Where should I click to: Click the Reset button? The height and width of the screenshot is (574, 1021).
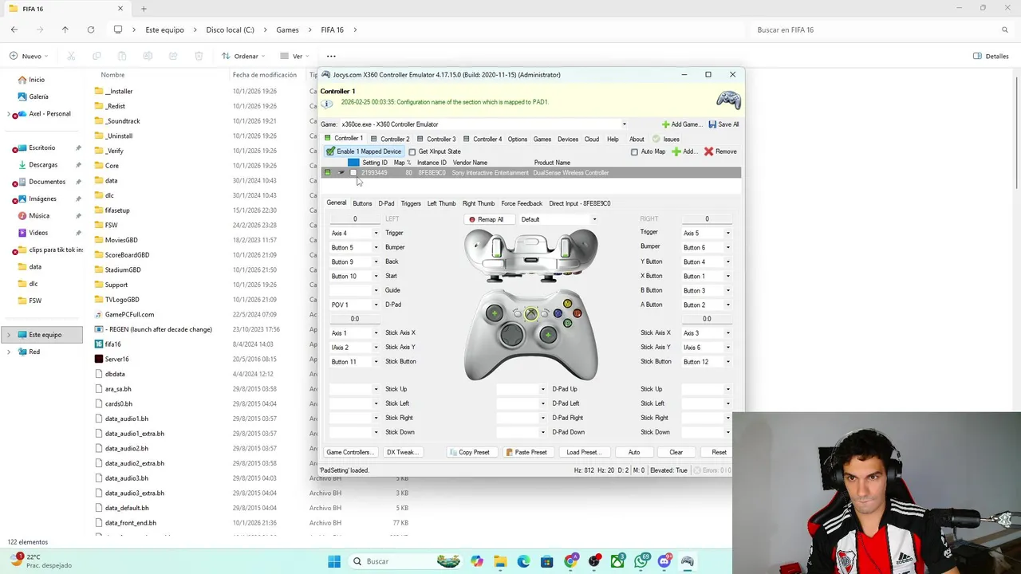click(719, 452)
